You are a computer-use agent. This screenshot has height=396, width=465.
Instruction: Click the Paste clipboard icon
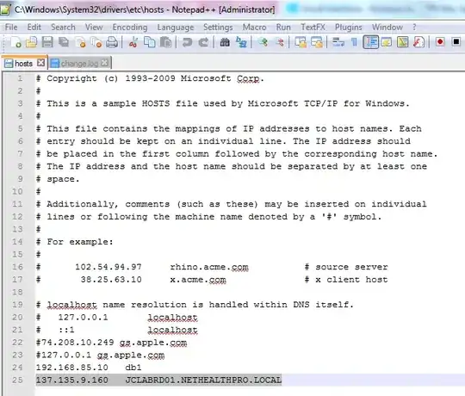[x=165, y=42]
